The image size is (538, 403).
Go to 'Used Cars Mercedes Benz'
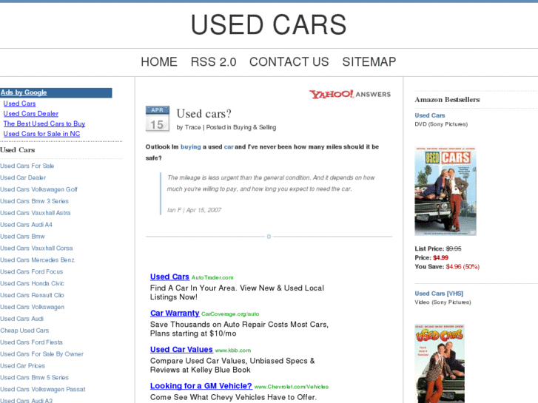(37, 260)
